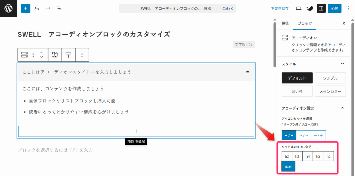Add an accordion item with the plus button
Screen dimensions: 355x176
pos(136,131)
